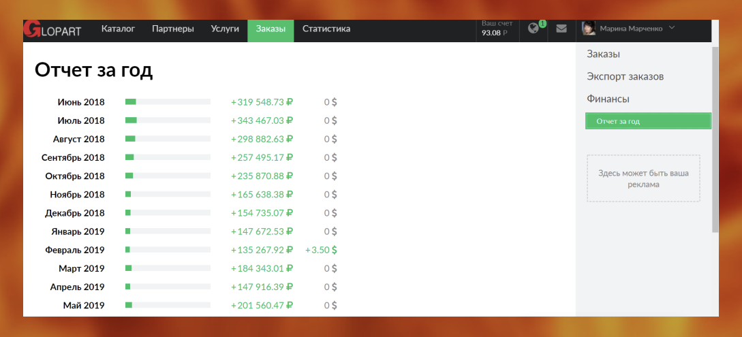Image resolution: width=742 pixels, height=337 pixels.
Task: Click the dollar amount +3.50 $
Action: pos(322,250)
